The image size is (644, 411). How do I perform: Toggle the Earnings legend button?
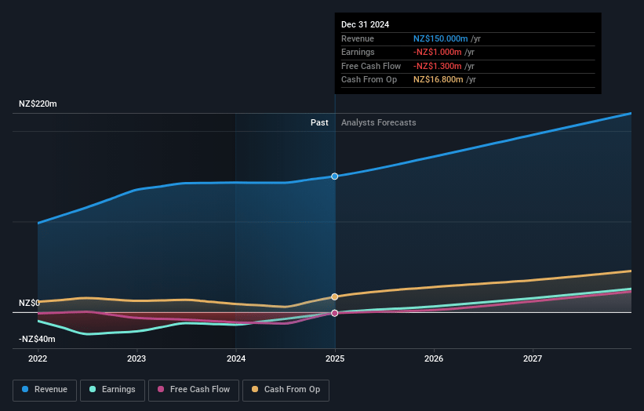coord(112,390)
